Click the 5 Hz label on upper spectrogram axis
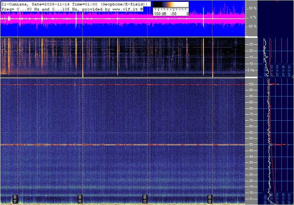This screenshot has height=205, width=294. pos(251,70)
